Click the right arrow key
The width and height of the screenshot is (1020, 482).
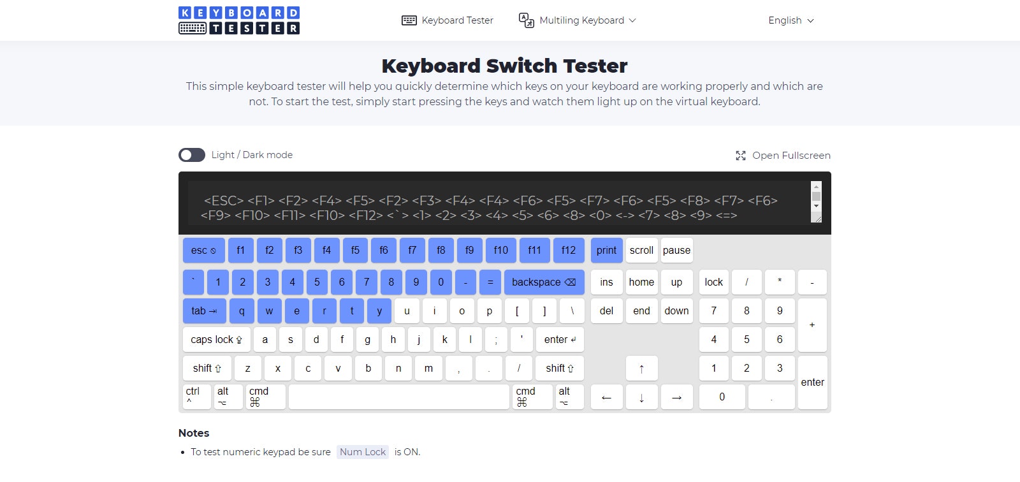(676, 397)
